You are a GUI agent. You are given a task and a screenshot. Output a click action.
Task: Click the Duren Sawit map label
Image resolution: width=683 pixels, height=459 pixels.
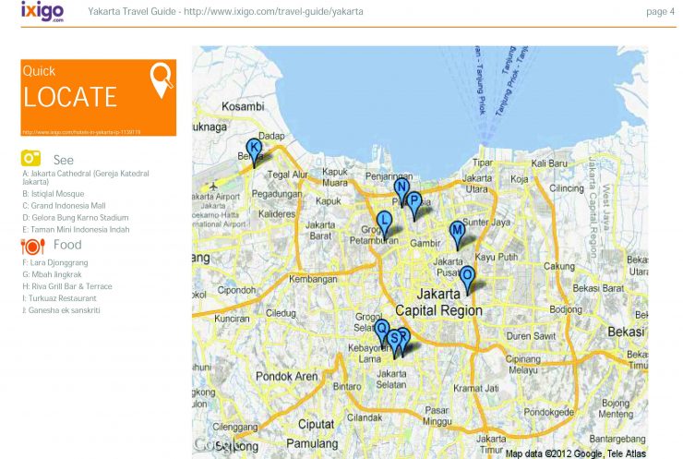[531, 336]
